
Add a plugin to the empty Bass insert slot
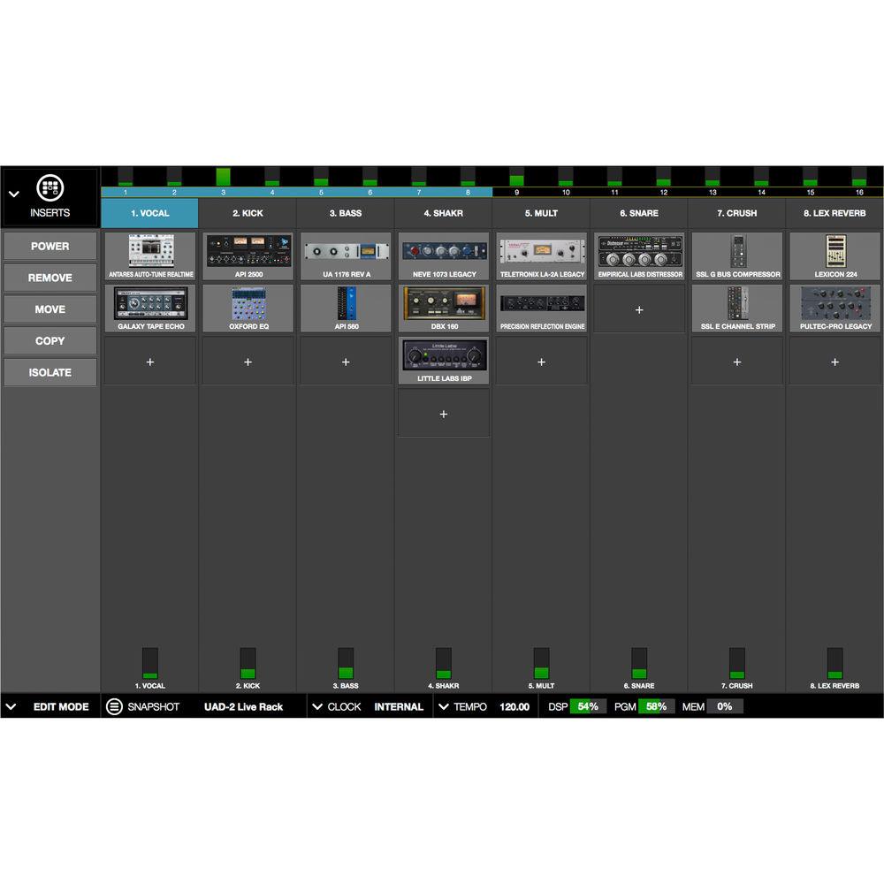(x=345, y=362)
